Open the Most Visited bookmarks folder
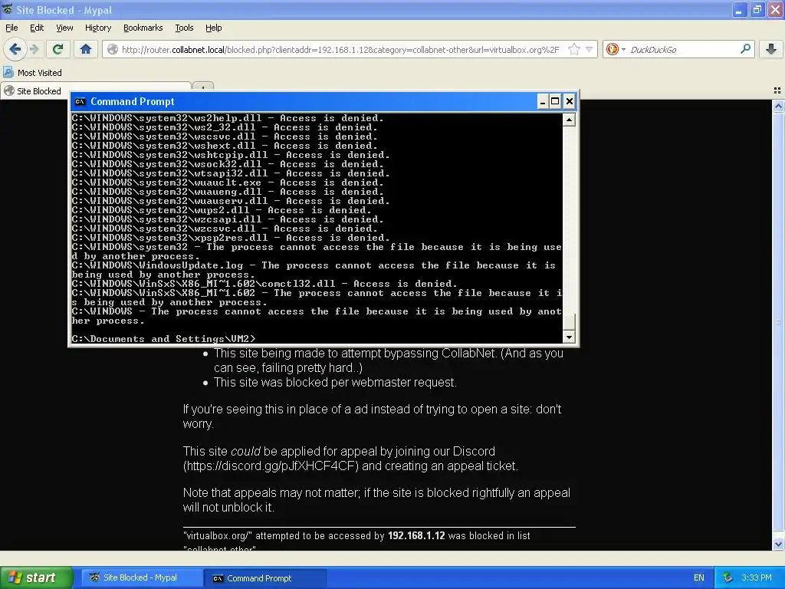 click(x=33, y=73)
